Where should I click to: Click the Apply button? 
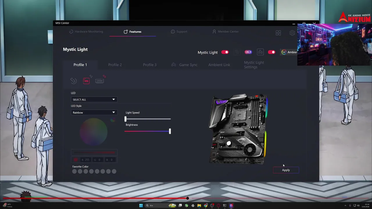click(286, 170)
